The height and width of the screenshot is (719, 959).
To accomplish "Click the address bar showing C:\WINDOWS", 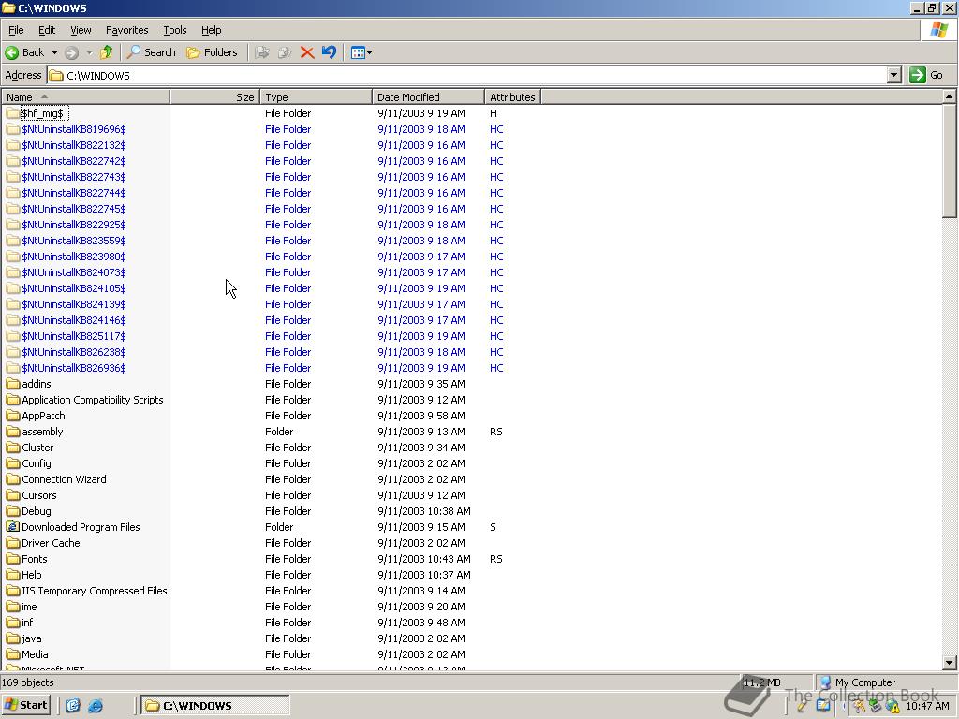I will click(x=468, y=75).
